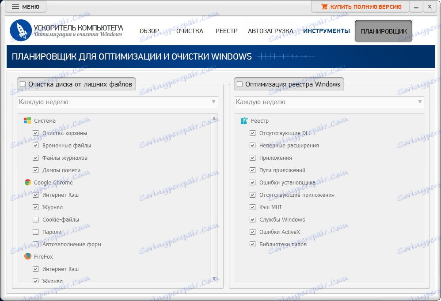Click scroll up arrow in cleanup list
Viewport: 441px width, 301px height.
214,118
